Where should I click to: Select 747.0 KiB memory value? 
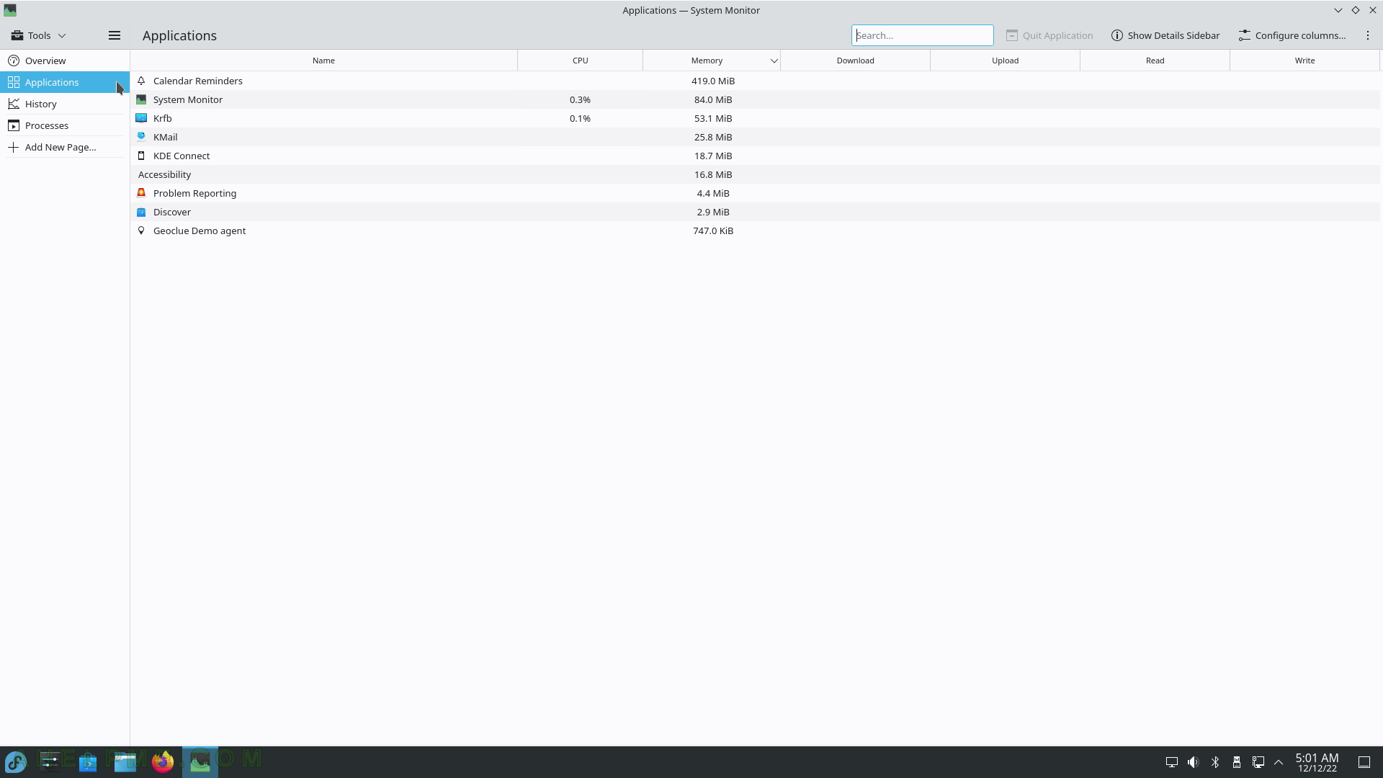point(713,231)
